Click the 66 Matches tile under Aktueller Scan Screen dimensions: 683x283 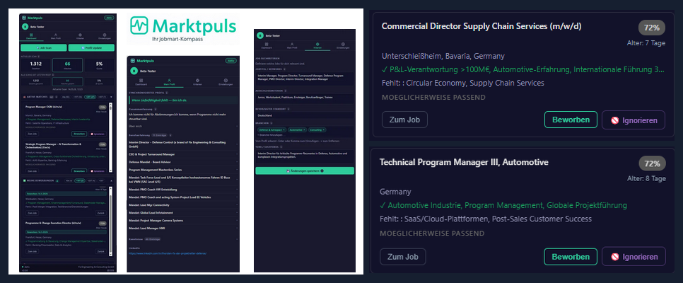(x=67, y=65)
